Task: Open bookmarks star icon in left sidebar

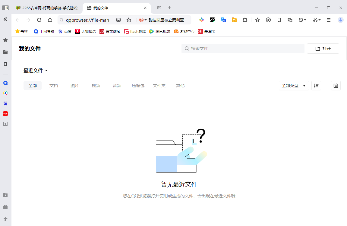Action: click(5, 40)
